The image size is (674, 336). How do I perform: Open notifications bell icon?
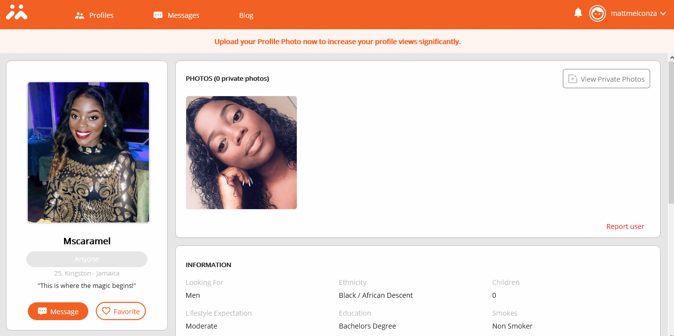tap(578, 13)
